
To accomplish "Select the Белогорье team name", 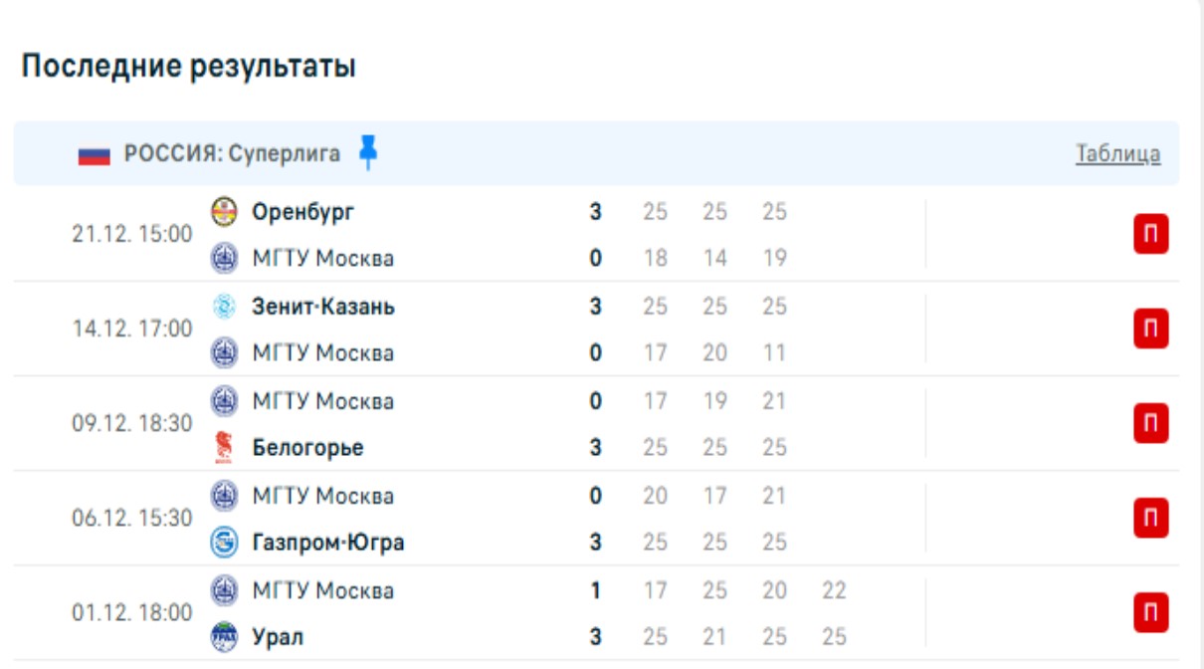I will click(x=307, y=448).
